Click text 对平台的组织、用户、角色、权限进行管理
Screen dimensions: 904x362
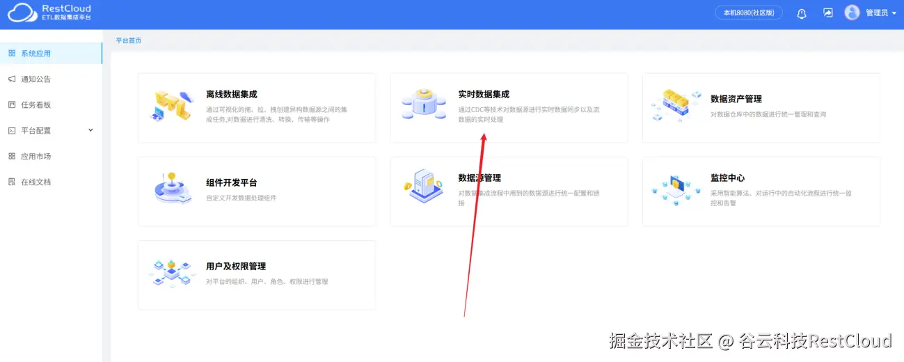267,282
